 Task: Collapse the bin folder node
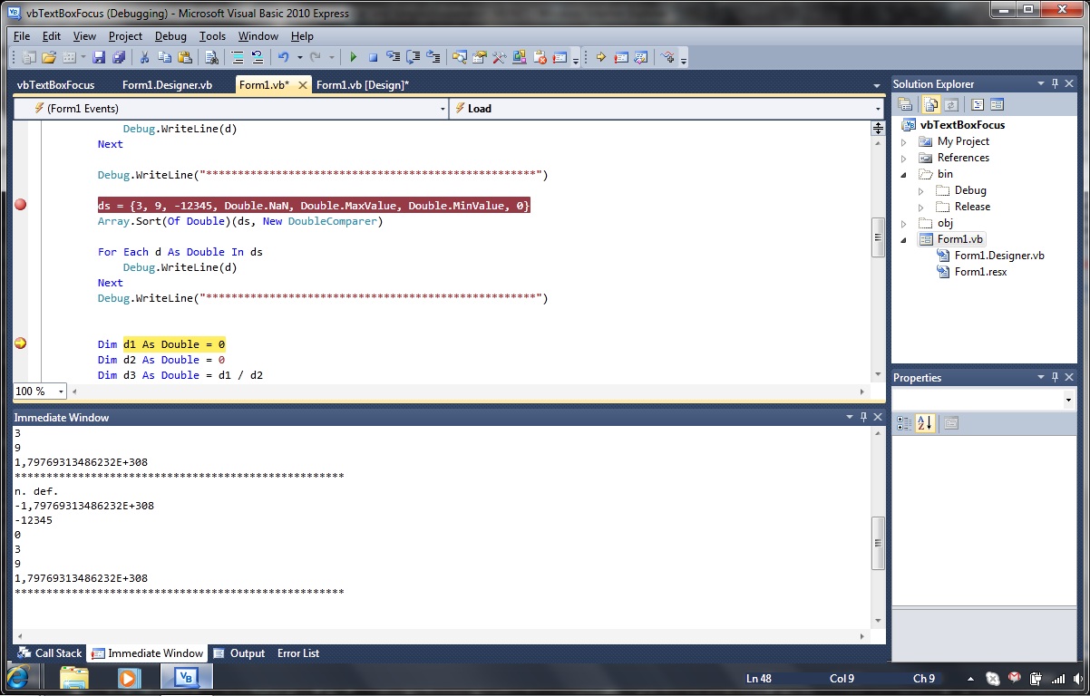(904, 174)
